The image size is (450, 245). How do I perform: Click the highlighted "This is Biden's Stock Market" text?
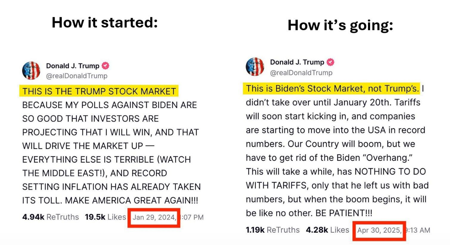tap(332, 89)
